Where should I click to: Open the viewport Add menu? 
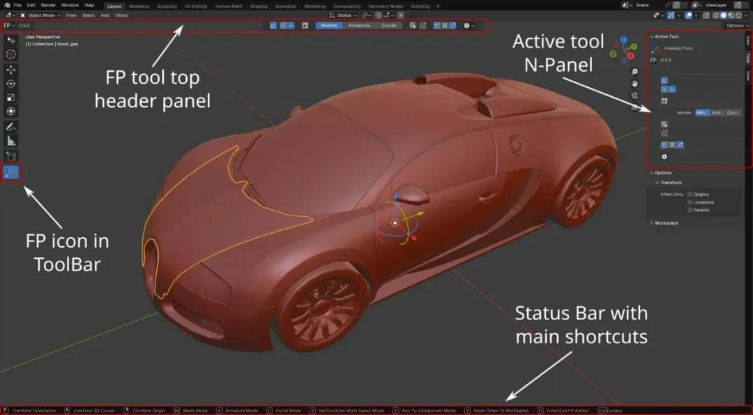(x=105, y=15)
